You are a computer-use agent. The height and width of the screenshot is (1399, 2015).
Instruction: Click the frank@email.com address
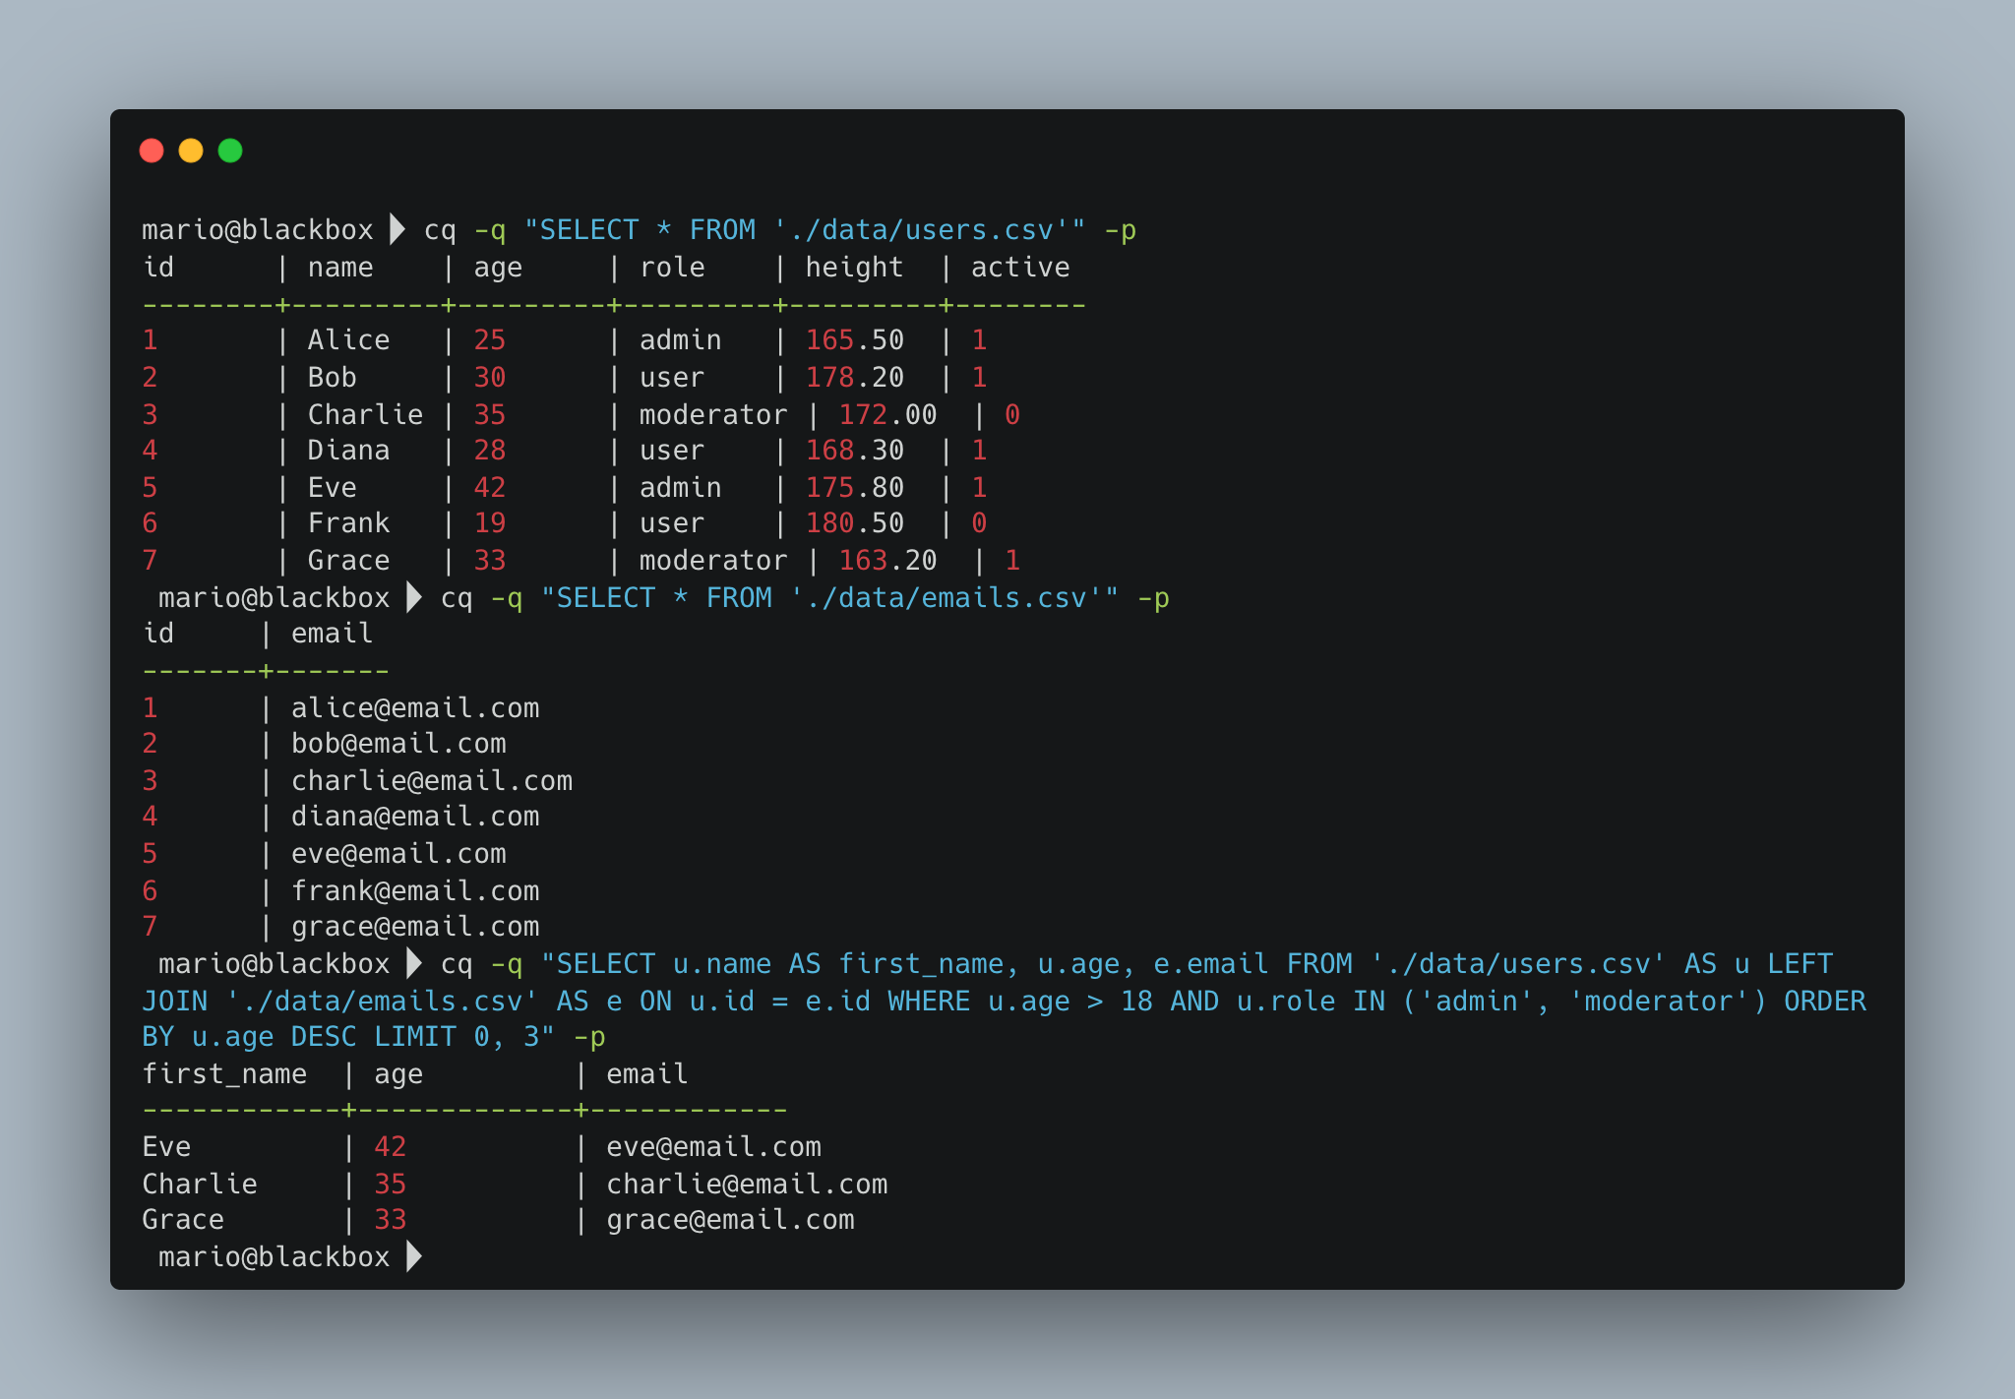point(414,890)
